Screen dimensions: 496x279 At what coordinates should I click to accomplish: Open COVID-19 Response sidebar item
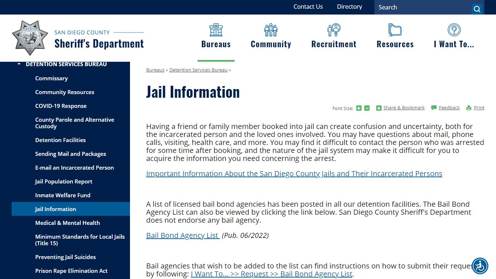[x=61, y=106]
